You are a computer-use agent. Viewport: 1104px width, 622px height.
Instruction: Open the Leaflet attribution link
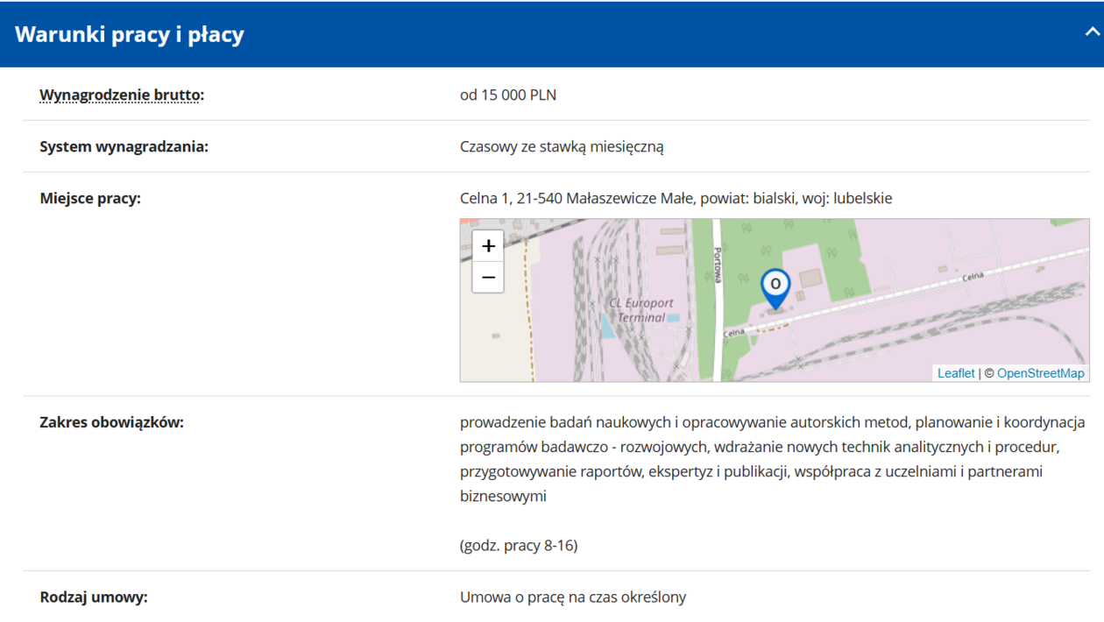pyautogui.click(x=955, y=373)
